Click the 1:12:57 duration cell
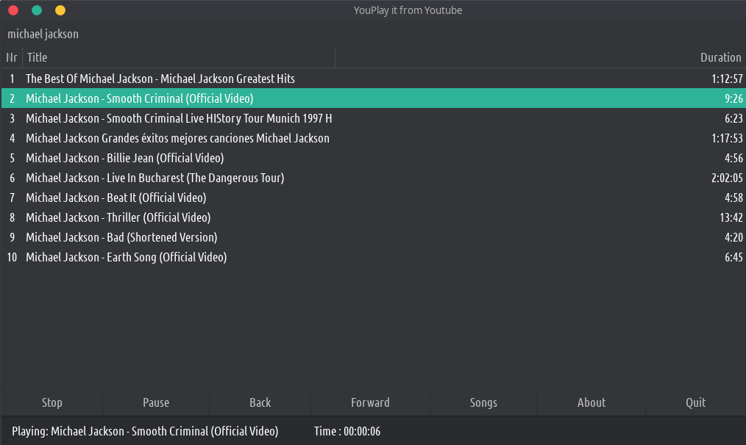The height and width of the screenshot is (445, 746). pyautogui.click(x=727, y=79)
